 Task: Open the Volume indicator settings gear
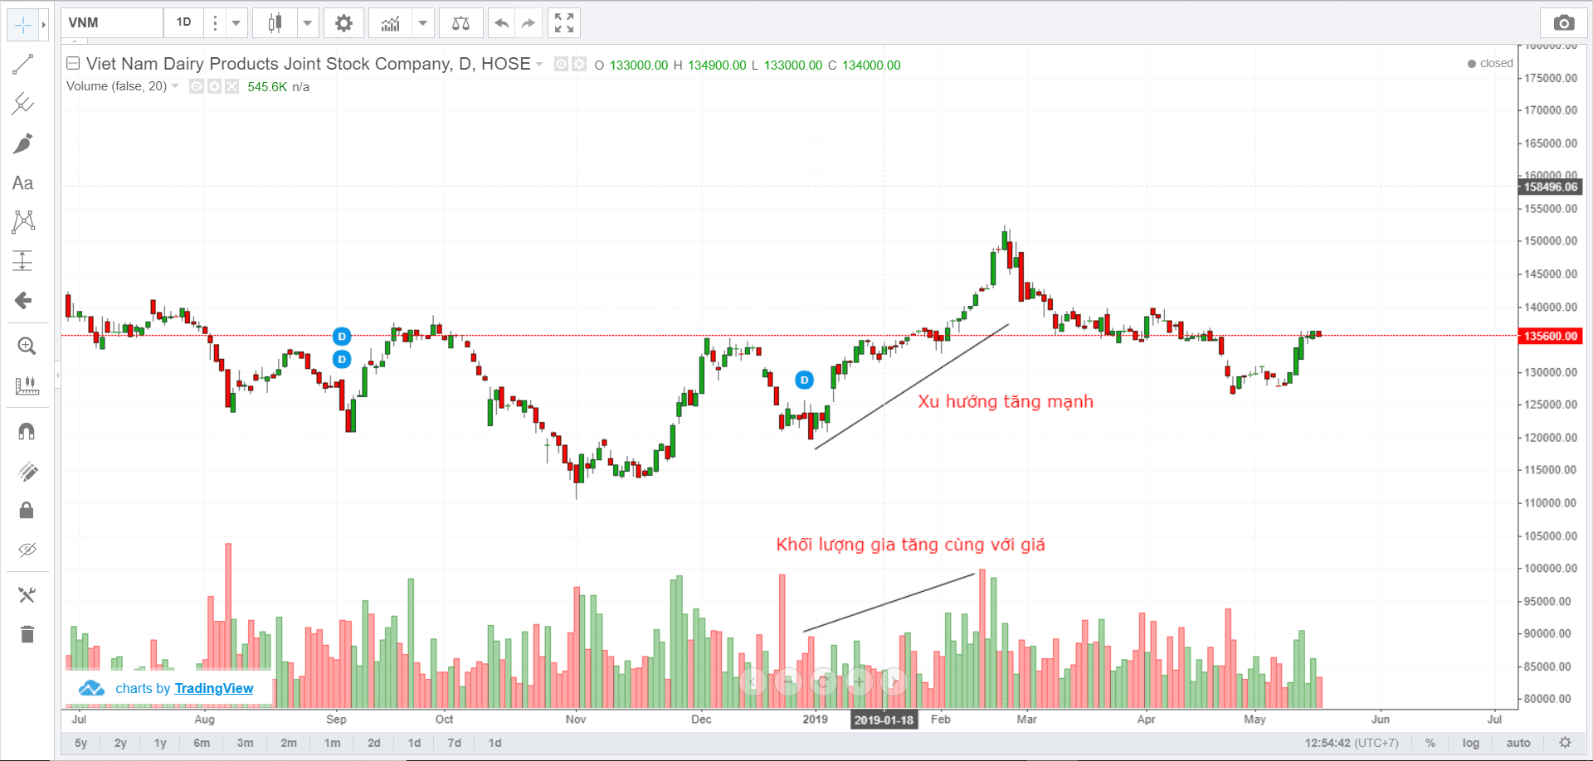(214, 86)
